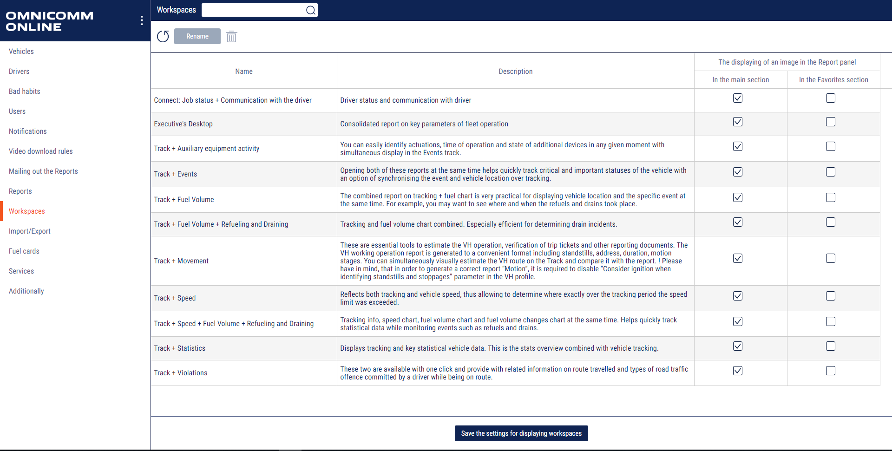Check Favorites for Track + Statistics
892x451 pixels.
[831, 346]
